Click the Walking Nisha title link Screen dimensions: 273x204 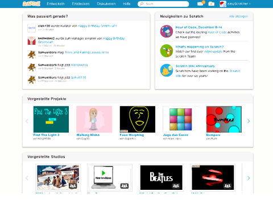88,135
